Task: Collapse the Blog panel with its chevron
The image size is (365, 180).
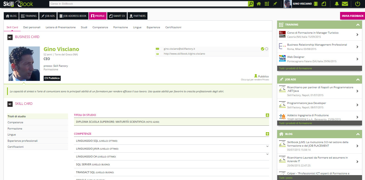Action: click(x=358, y=134)
